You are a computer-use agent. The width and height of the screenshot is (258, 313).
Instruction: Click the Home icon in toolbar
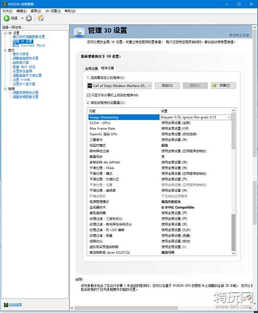point(41,18)
